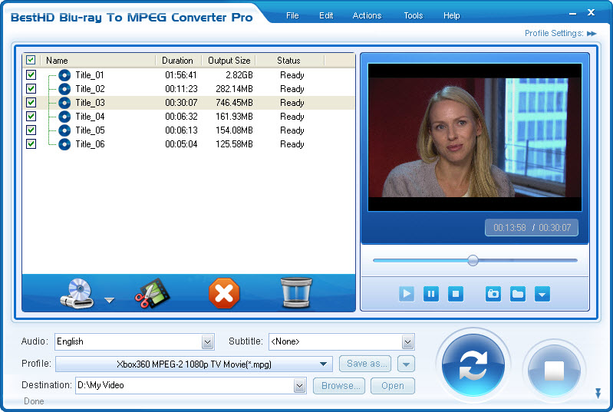The image size is (613, 412).
Task: Click the preview seek slider handle
Action: (473, 260)
